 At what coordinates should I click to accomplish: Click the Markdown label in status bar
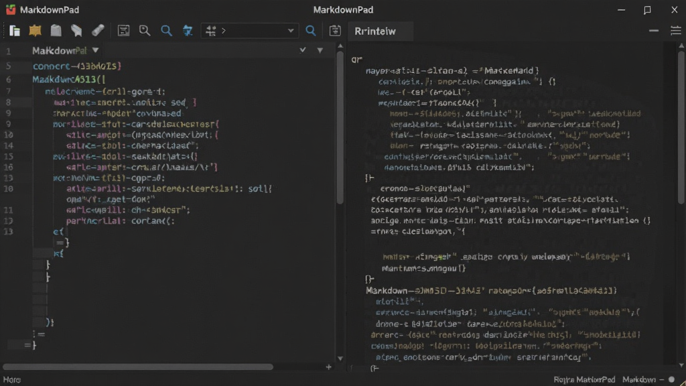click(x=638, y=379)
